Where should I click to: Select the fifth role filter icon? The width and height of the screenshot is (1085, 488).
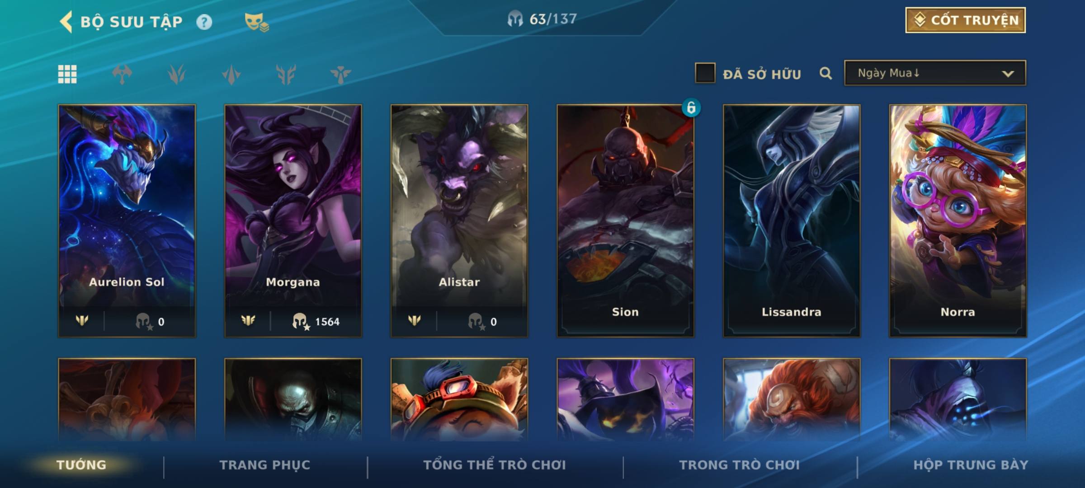pyautogui.click(x=340, y=74)
